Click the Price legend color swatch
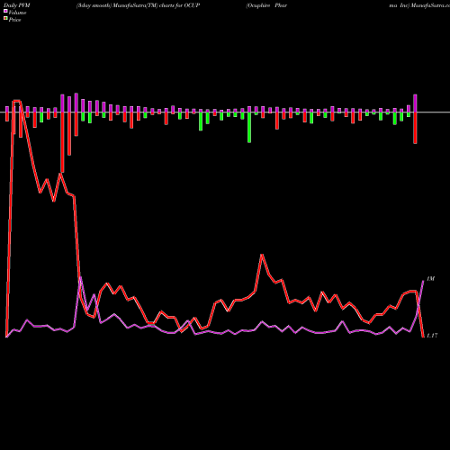The image size is (450, 450). [5, 19]
